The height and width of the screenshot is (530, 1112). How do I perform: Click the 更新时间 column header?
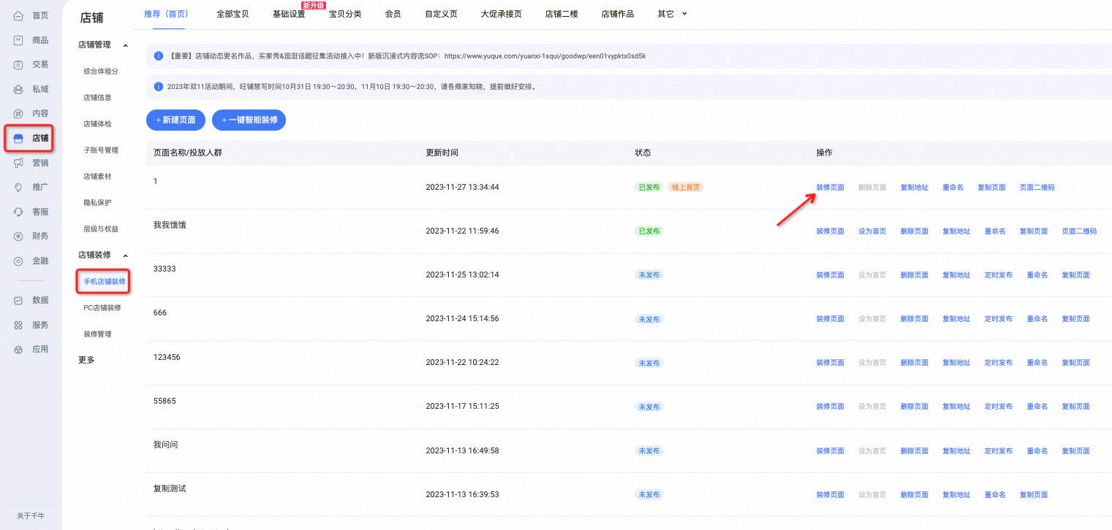[x=442, y=153]
